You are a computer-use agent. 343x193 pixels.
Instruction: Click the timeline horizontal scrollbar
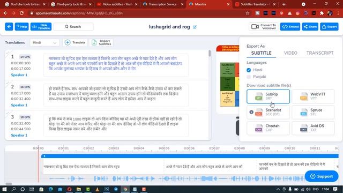(9, 184)
